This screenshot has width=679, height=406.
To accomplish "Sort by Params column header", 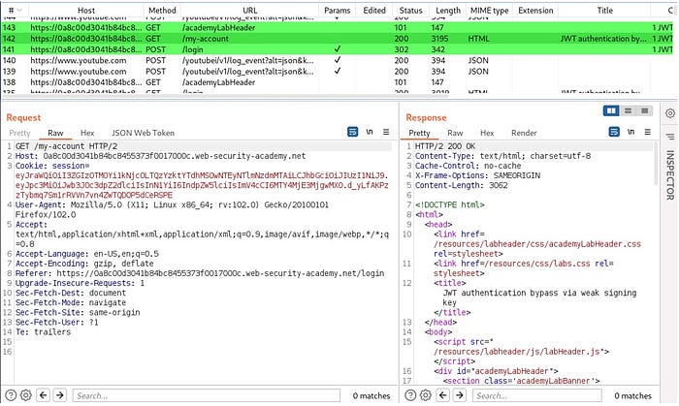I will pos(337,11).
